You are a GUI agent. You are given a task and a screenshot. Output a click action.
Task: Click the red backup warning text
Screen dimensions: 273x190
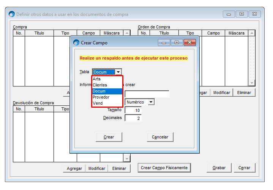[x=134, y=58]
